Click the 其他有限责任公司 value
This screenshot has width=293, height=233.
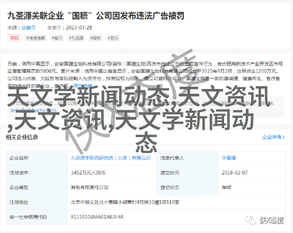click(x=90, y=187)
